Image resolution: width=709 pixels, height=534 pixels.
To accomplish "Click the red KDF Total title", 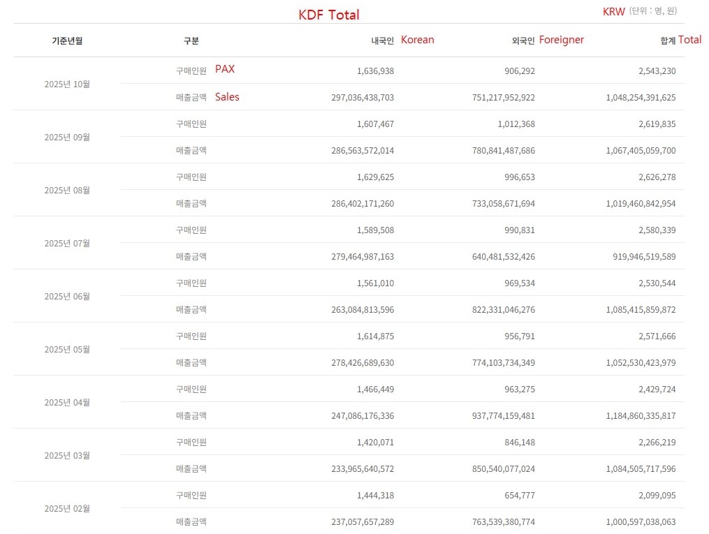I will point(329,15).
